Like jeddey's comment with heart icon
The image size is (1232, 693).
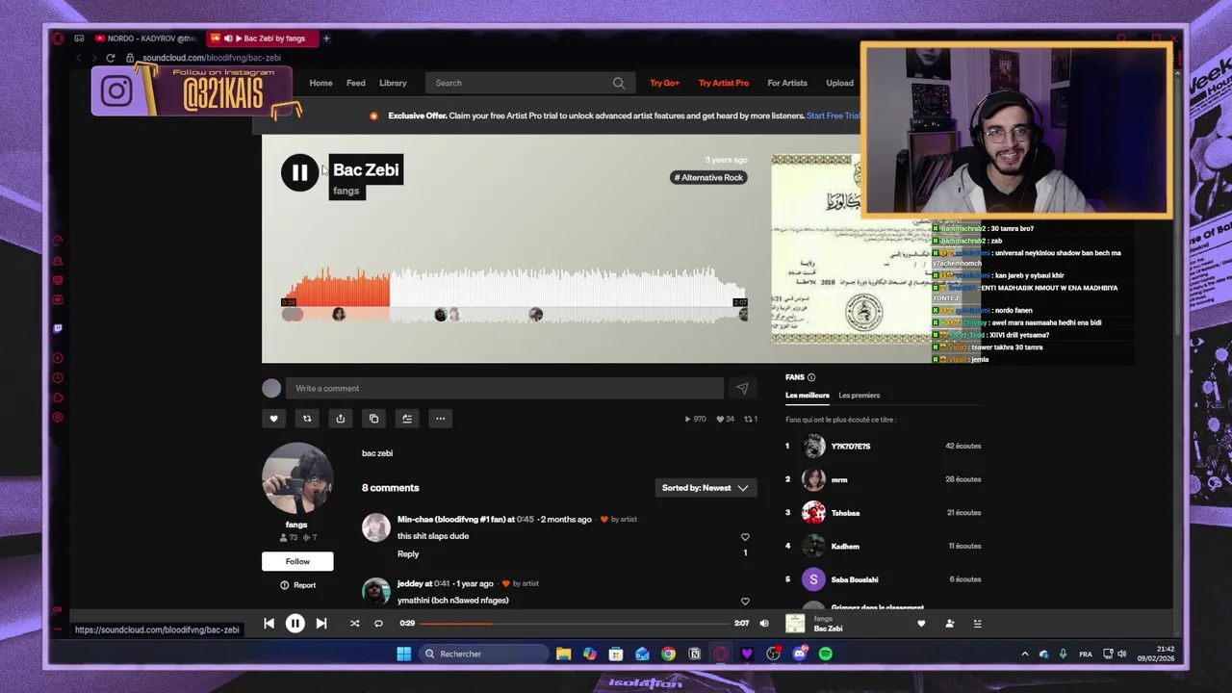pos(745,602)
